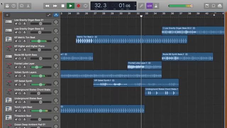The height and width of the screenshot is (128, 227).
Task: Select the Low Gravity Organ Bass 02.2 region
Action: pos(193,31)
